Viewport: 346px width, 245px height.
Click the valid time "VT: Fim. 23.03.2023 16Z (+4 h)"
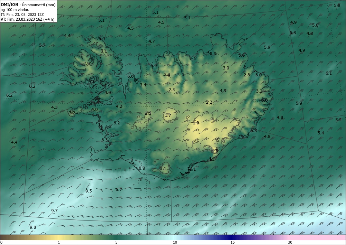27,19
